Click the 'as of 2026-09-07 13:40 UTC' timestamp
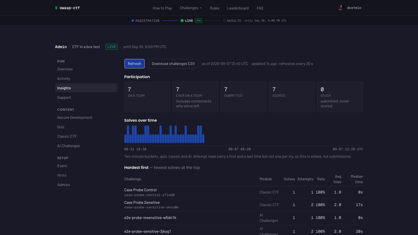The image size is (418, 235). pyautogui.click(x=225, y=64)
